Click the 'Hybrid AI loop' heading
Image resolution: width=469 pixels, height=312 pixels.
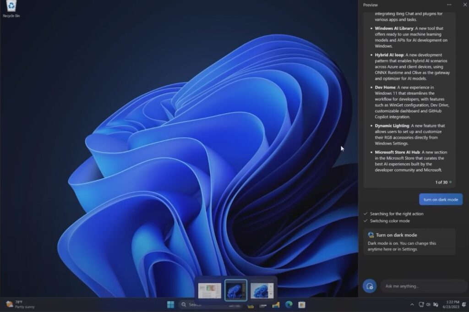coord(389,55)
